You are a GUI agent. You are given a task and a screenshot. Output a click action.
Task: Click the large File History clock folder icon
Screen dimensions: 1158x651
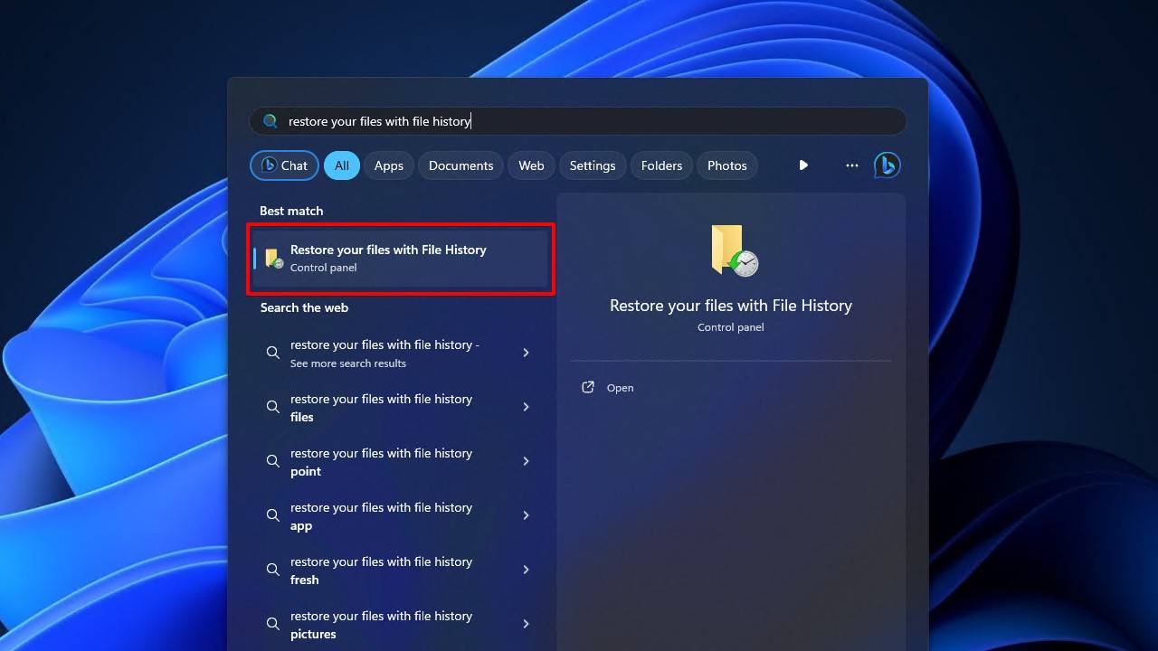coord(734,250)
